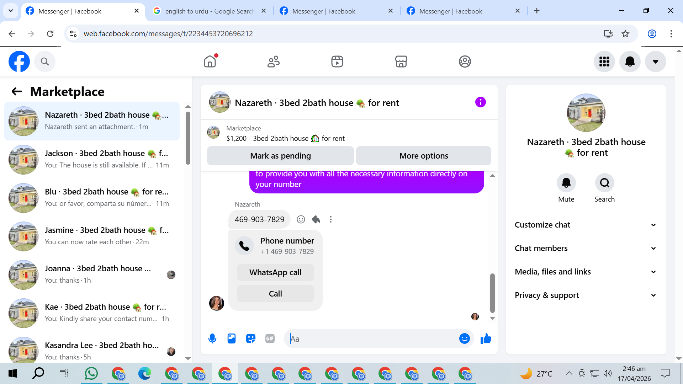This screenshot has width=683, height=384.
Task: Open the weather widget showing 27°C
Action: coord(536,374)
